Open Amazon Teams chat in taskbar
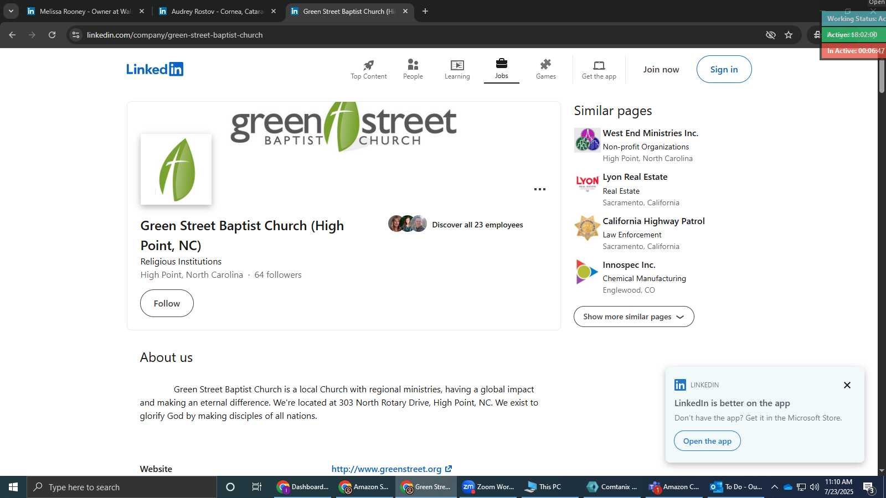The width and height of the screenshot is (886, 498). [x=674, y=487]
